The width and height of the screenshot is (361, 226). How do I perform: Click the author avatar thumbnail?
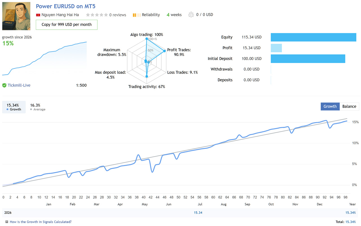(x=16, y=16)
